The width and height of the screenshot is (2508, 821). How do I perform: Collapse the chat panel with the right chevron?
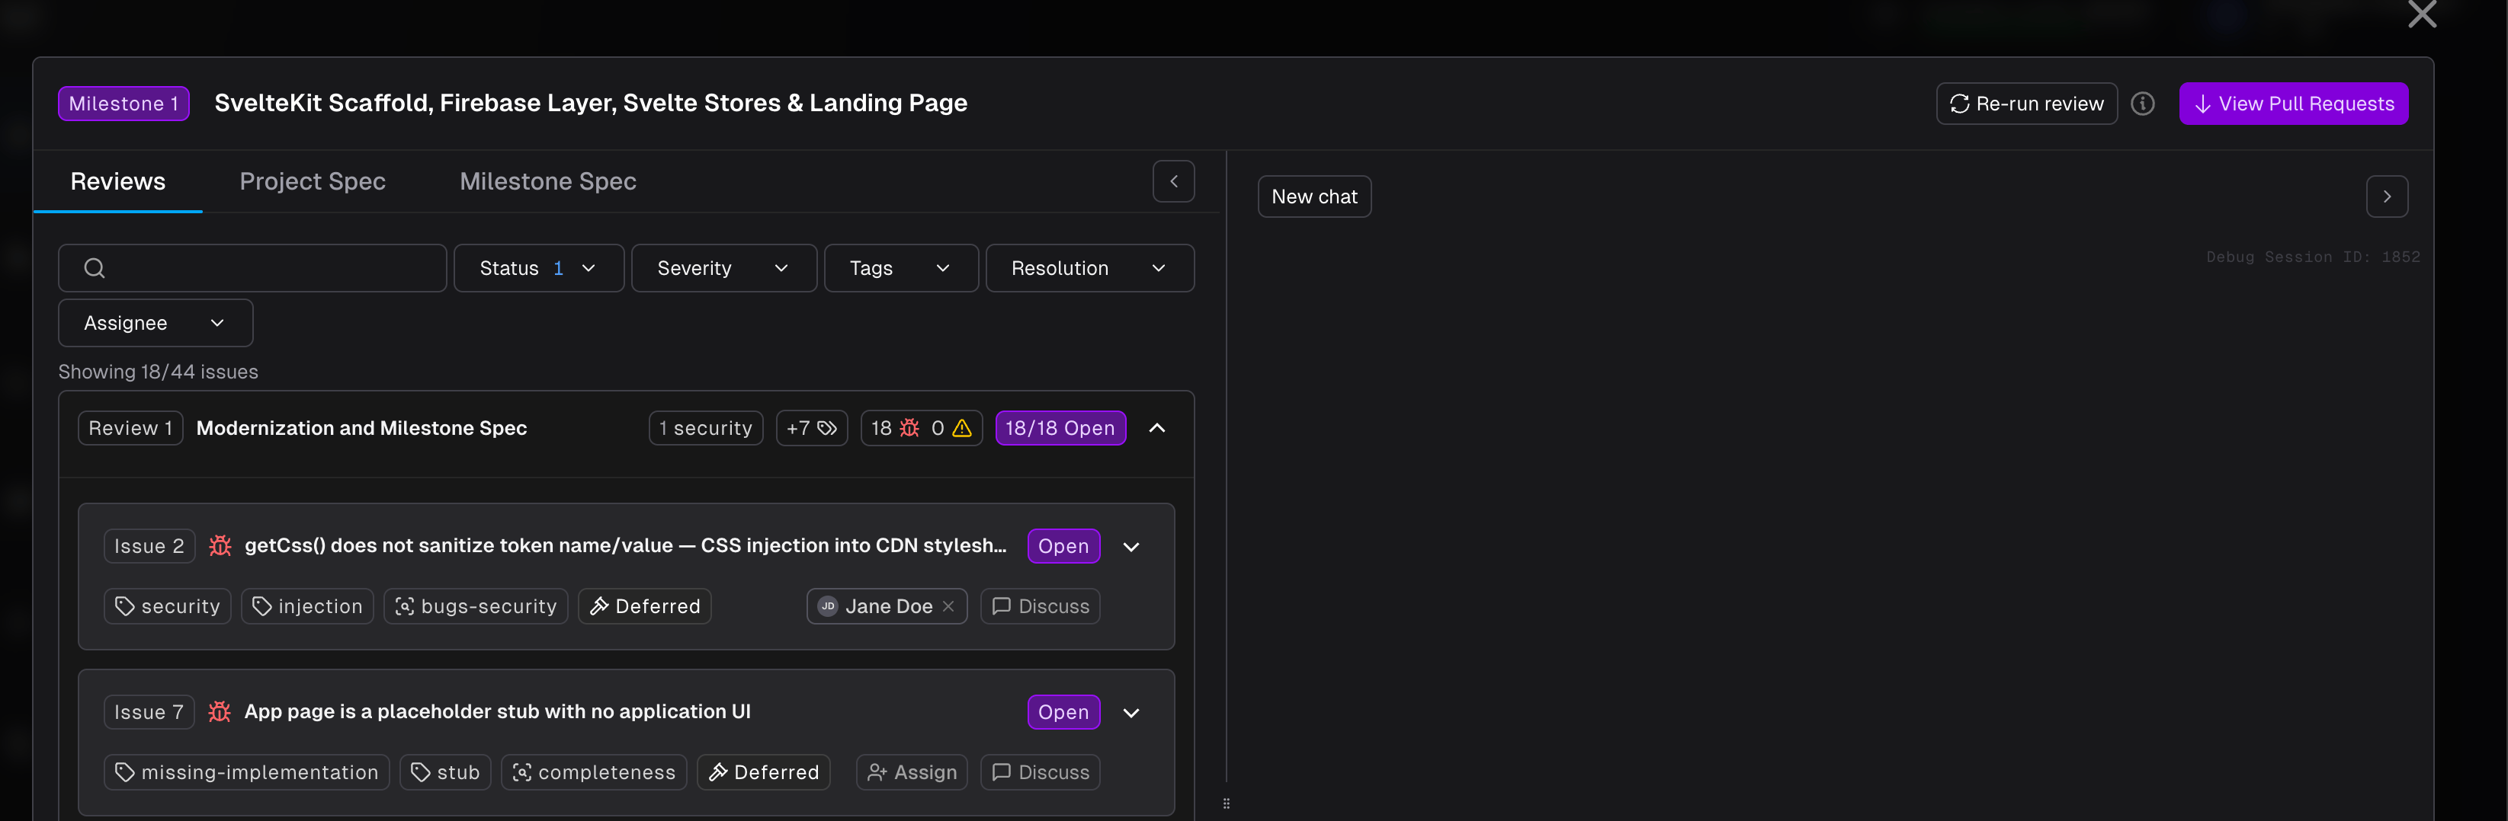(2386, 196)
